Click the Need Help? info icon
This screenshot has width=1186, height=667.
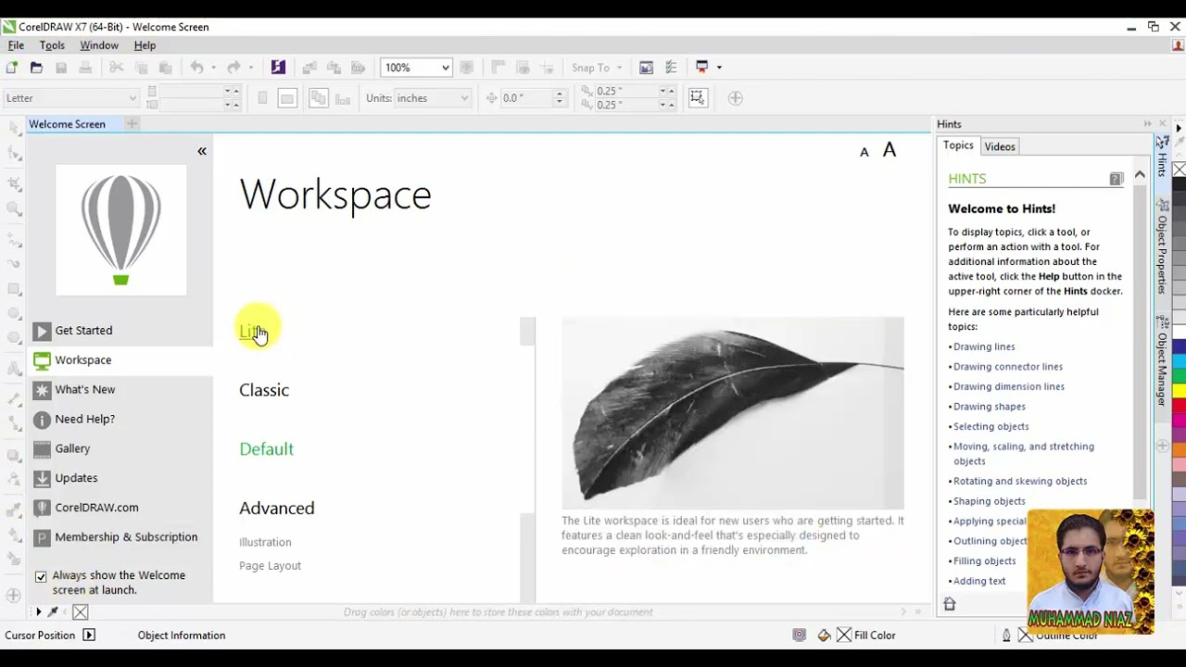tap(42, 420)
